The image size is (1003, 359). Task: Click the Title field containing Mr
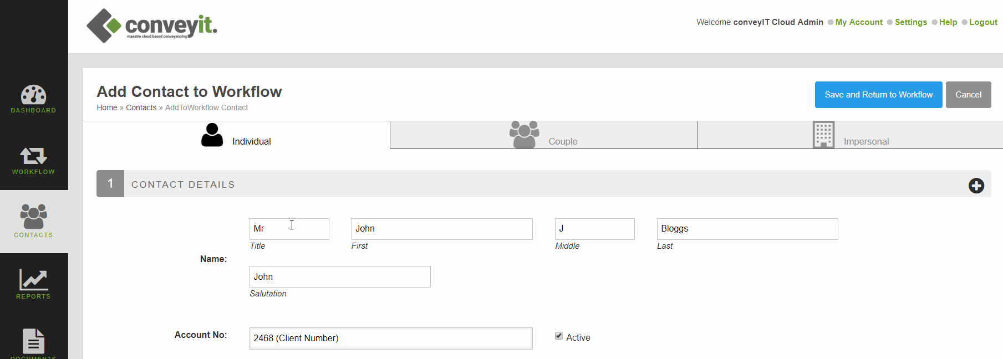point(289,229)
